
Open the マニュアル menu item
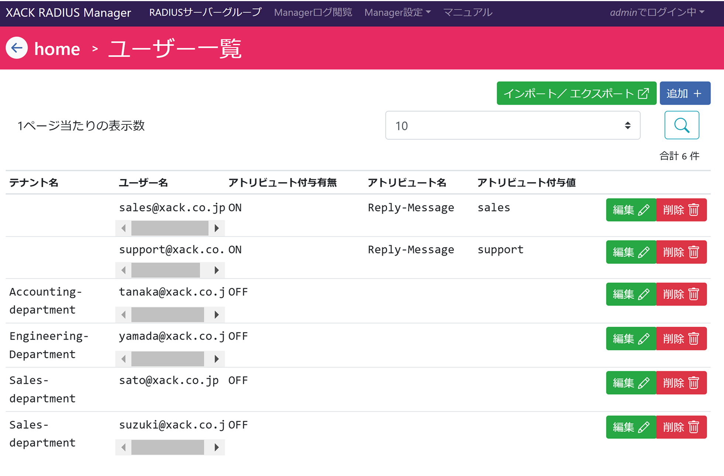468,13
